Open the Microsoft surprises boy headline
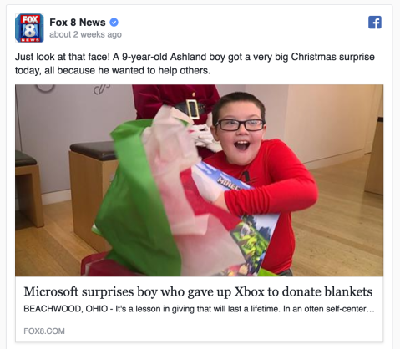Viewport: 400px width, 349px height. (198, 291)
